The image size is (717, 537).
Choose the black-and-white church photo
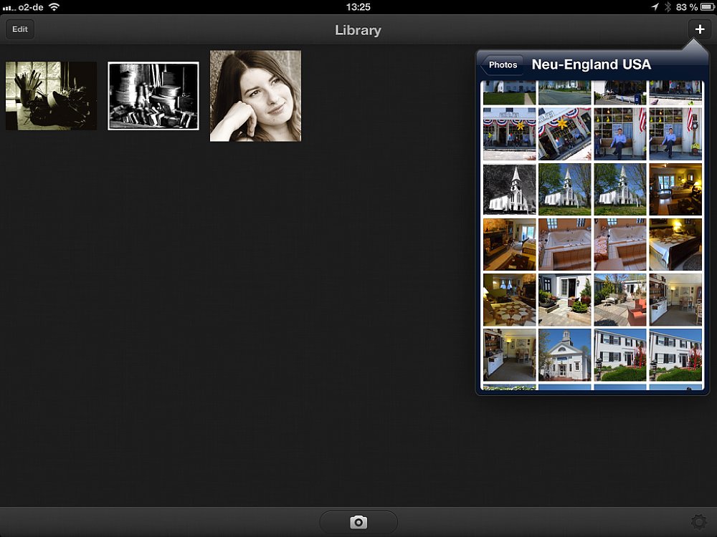510,189
